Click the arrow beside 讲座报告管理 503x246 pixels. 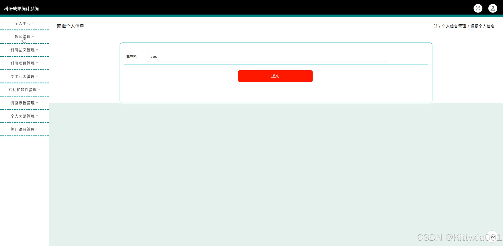click(37, 103)
